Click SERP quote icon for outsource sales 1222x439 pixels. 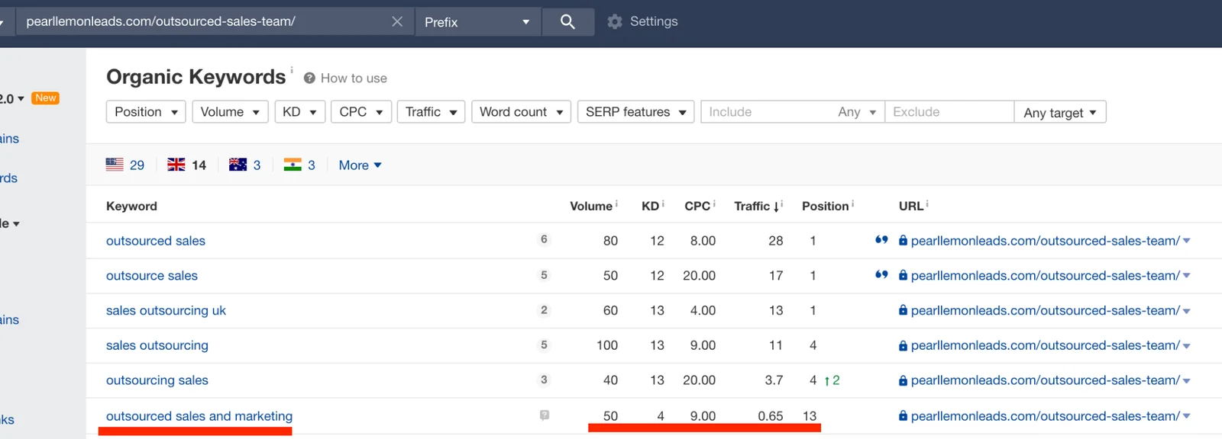[x=881, y=275]
